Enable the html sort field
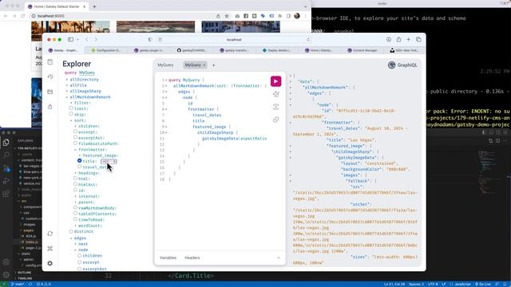Image resolution: width=511 pixels, height=287 pixels. [75, 179]
